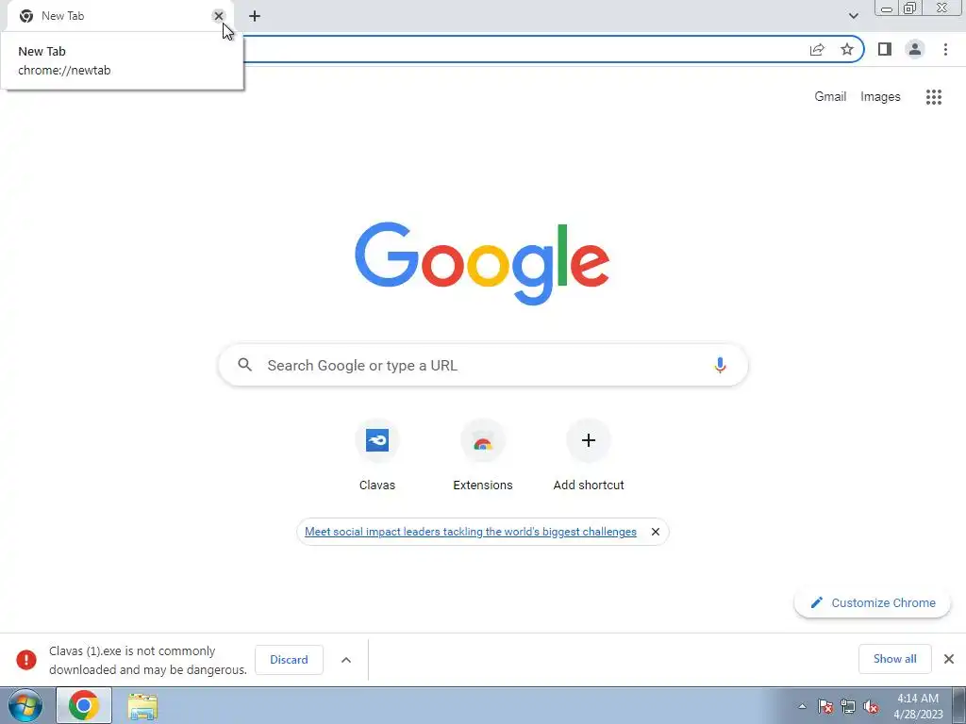Image resolution: width=966 pixels, height=724 pixels.
Task: Open the tab search dropdown arrow
Action: coord(853,16)
